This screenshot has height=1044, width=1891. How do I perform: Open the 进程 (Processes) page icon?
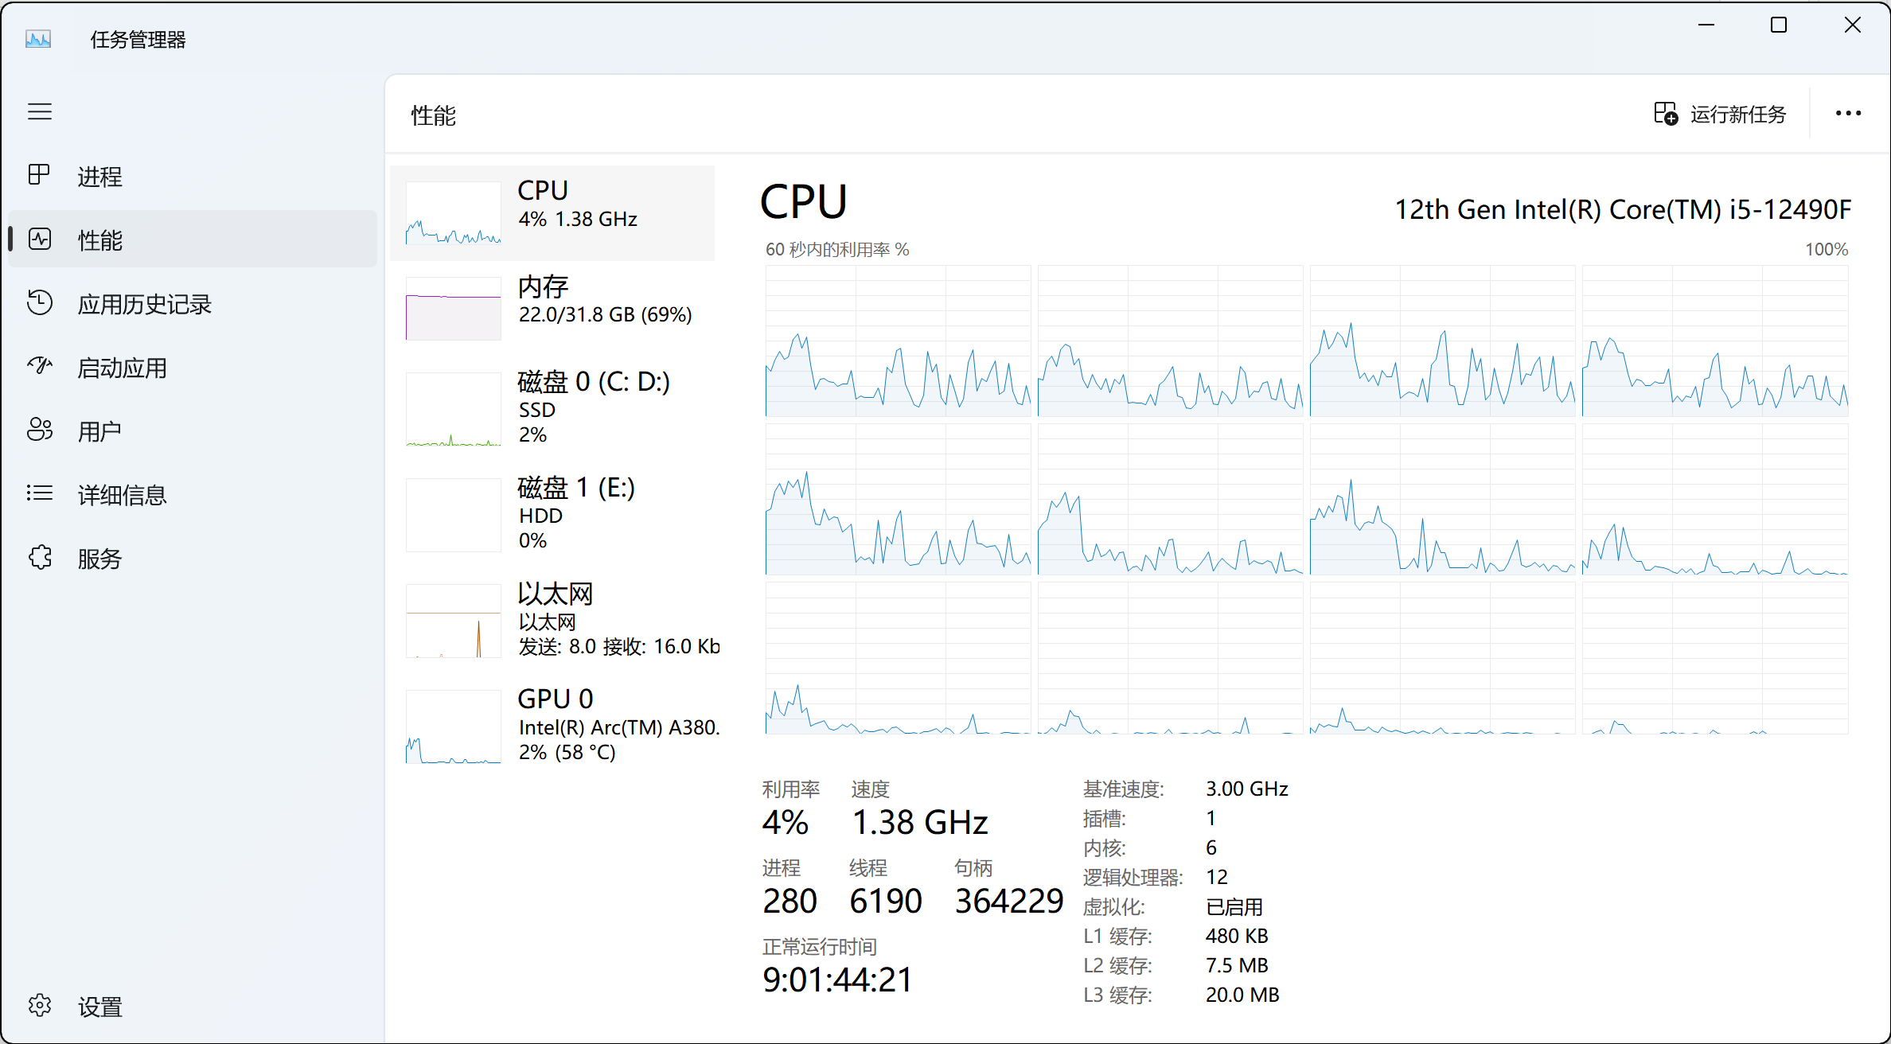coord(39,175)
